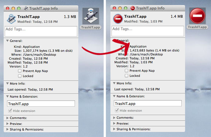Click the small red proxy icon in right window title
Viewport: 211px width, 137px height.
pos(133,8)
